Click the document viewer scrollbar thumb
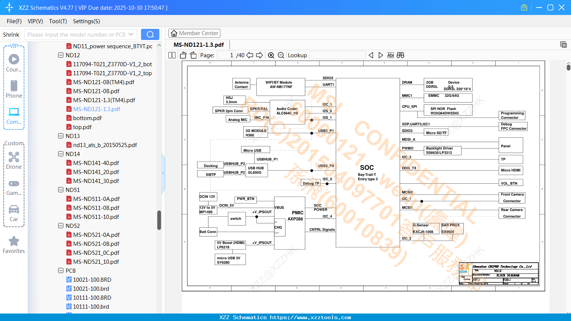The height and width of the screenshot is (321, 571). pyautogui.click(x=568, y=67)
